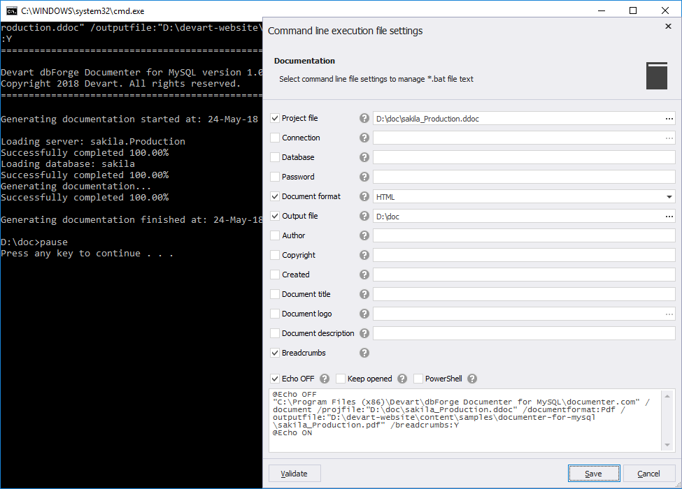The image size is (682, 489).
Task: Enable the Copyright checkbox
Action: pyautogui.click(x=275, y=255)
